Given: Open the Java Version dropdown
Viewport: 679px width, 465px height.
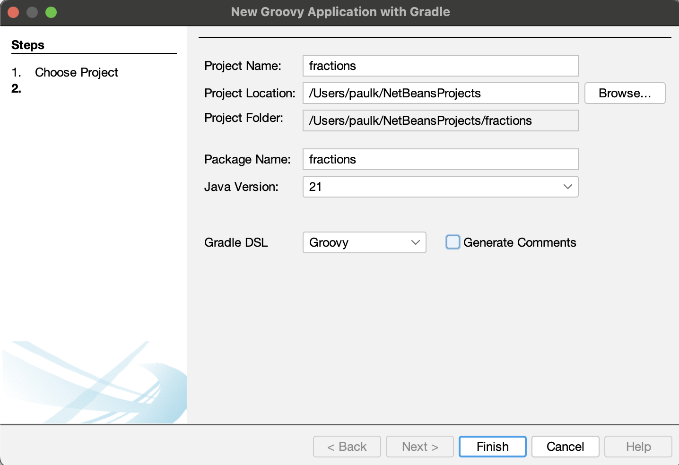Looking at the screenshot, I should 440,187.
